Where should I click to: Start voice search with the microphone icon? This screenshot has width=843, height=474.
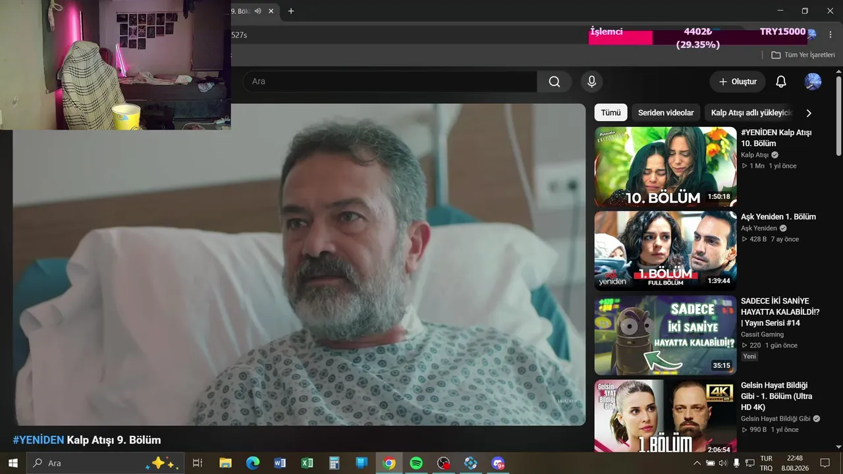[591, 82]
